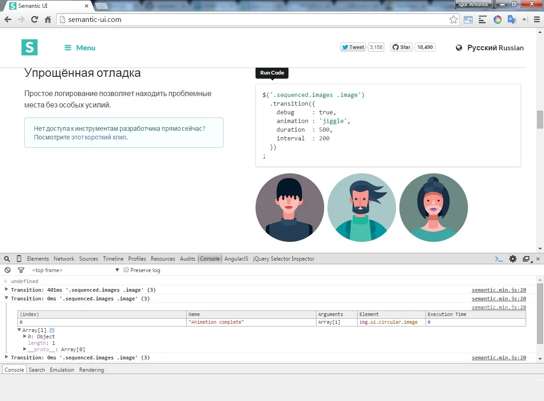Switch to the Elements tab

[38, 259]
